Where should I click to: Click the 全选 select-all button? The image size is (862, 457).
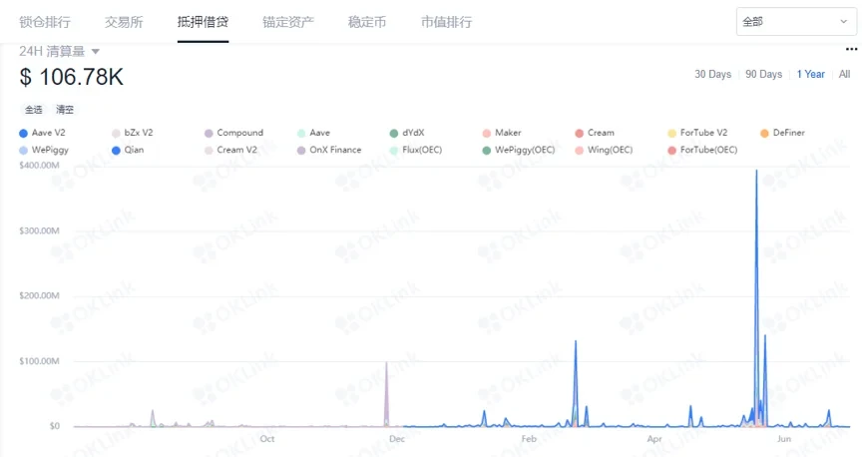click(x=34, y=110)
